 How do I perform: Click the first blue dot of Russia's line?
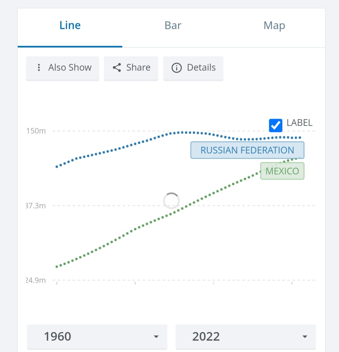57,167
